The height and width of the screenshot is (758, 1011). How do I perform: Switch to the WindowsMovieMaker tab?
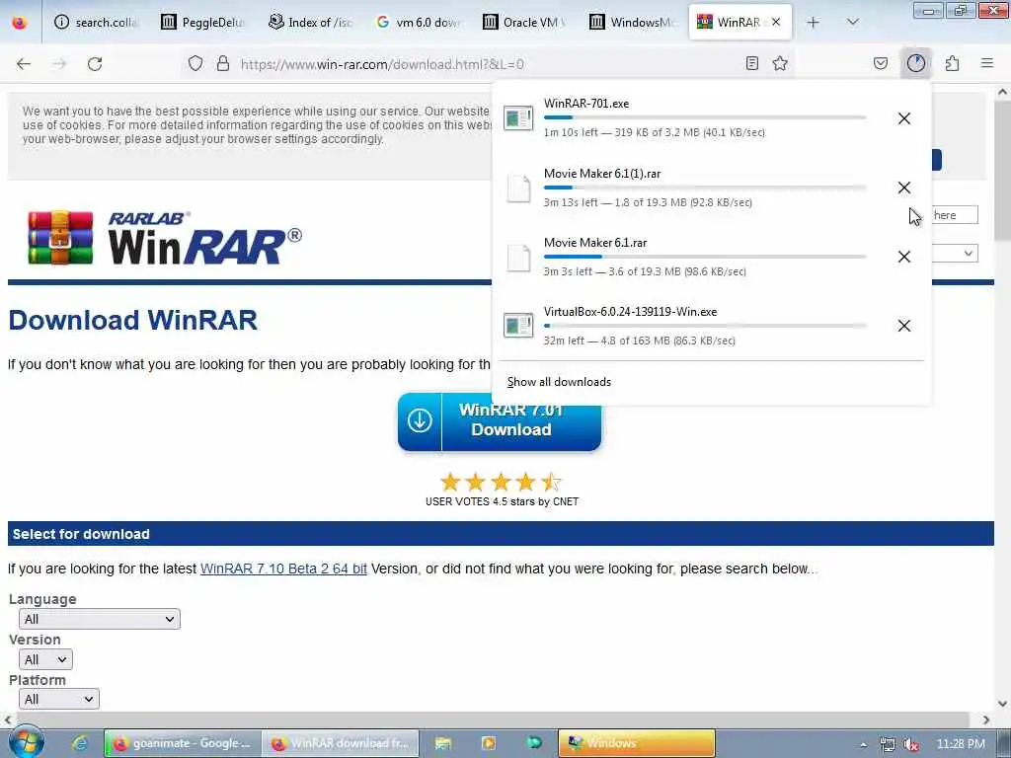(632, 23)
